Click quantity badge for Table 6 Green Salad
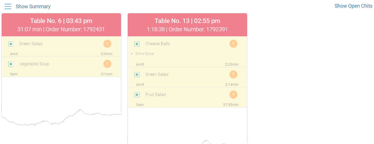The width and height of the screenshot is (374, 144). click(107, 44)
